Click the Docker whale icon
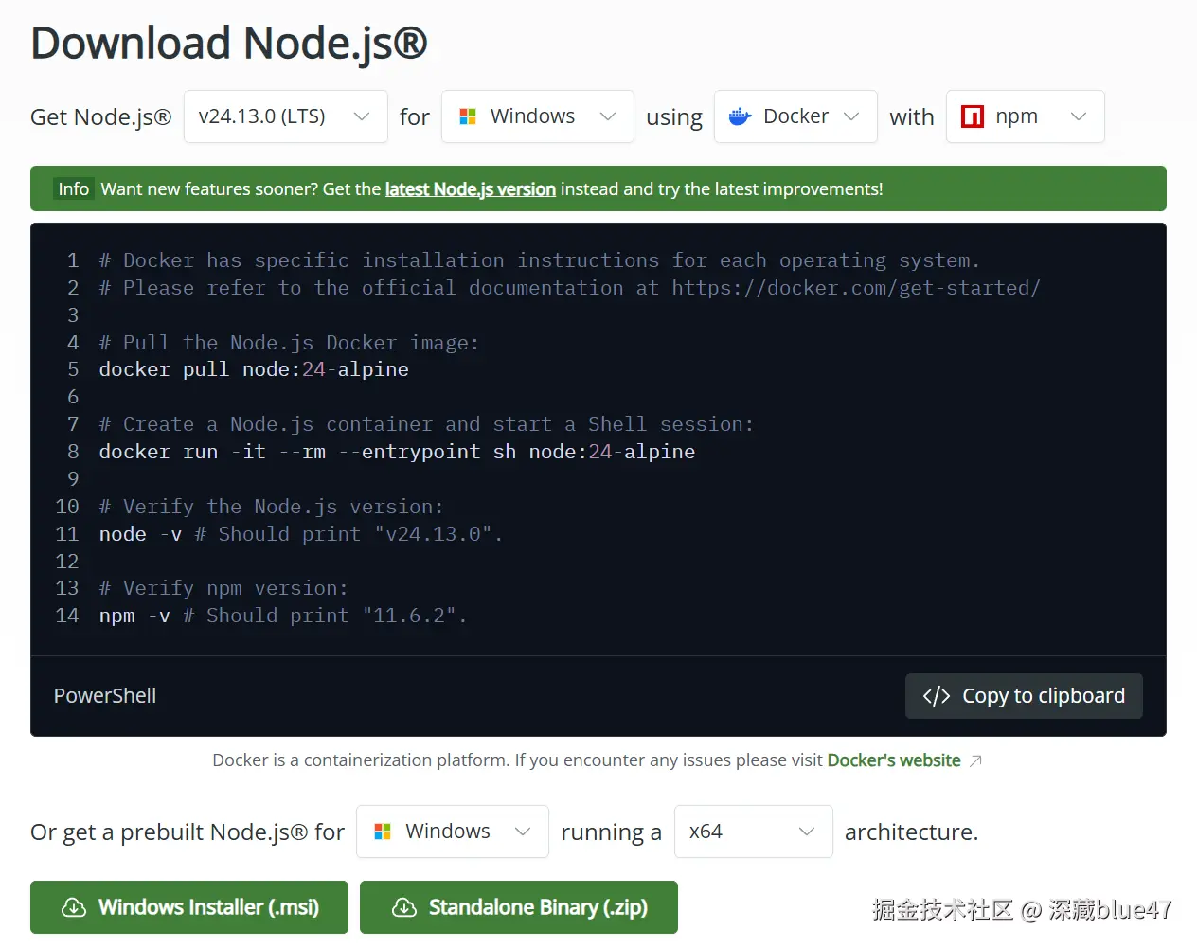The width and height of the screenshot is (1197, 948). (x=739, y=116)
